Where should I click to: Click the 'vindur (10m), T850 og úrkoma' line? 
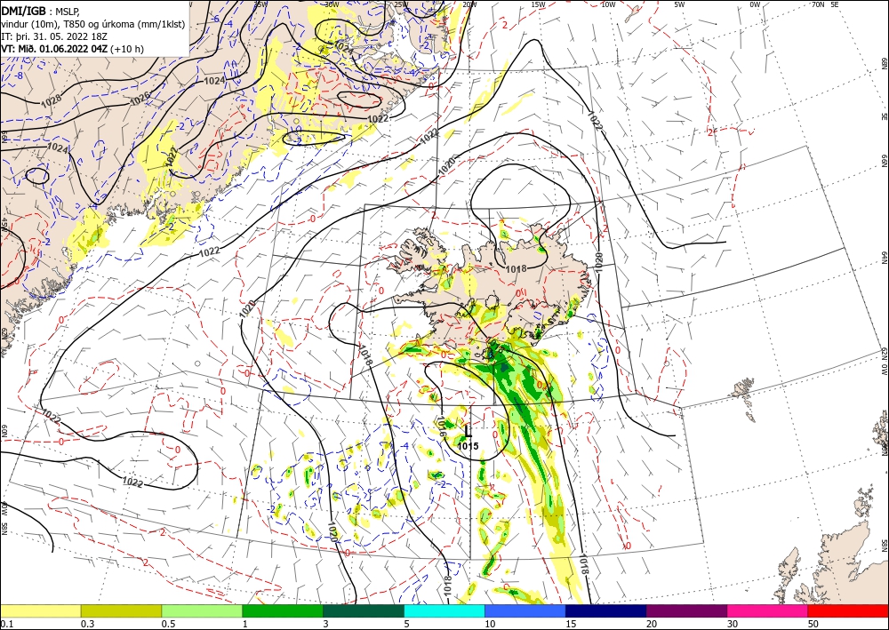click(x=92, y=23)
